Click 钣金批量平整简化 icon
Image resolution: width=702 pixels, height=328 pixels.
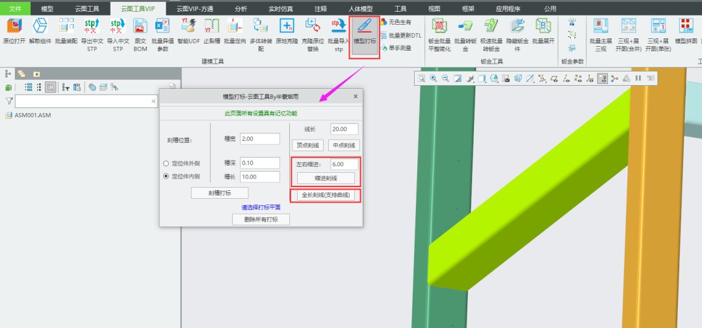438,26
